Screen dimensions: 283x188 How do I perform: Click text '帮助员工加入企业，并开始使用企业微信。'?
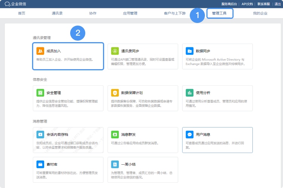pyautogui.click(x=65, y=59)
